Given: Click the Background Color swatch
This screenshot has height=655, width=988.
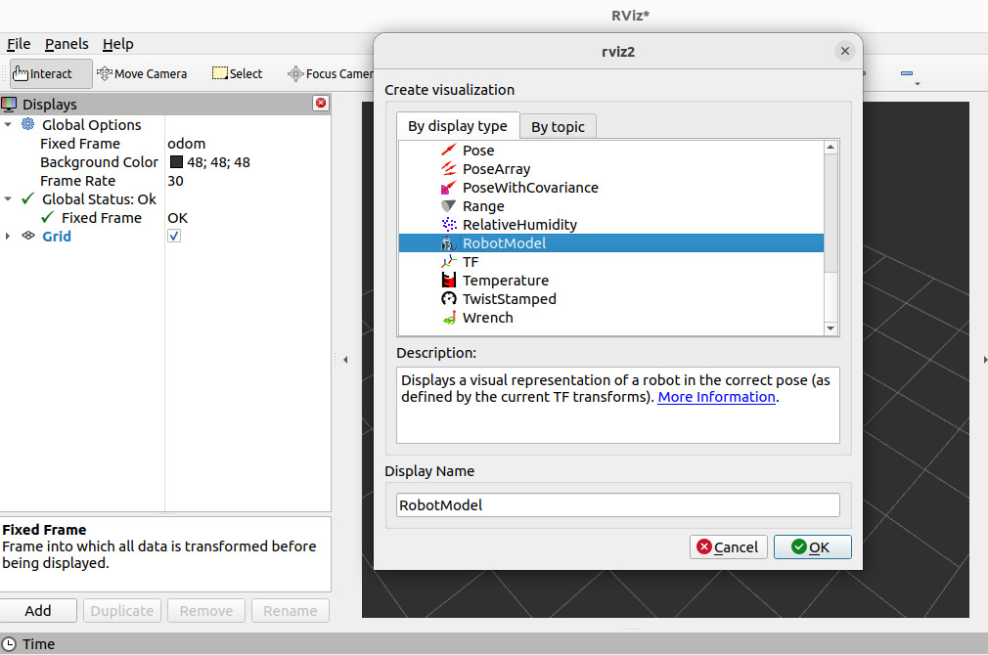Looking at the screenshot, I should (x=176, y=162).
